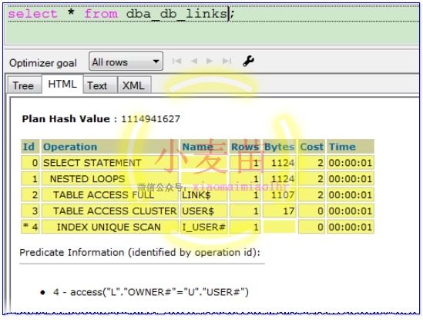Select the NESTED LOOPS operation row
423x322 pixels.
click(x=197, y=179)
